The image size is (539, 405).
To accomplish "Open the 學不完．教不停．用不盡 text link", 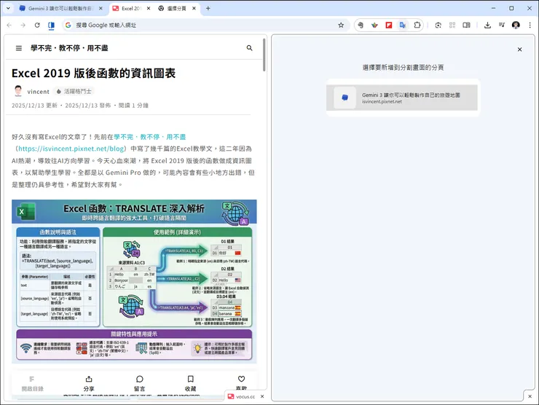I will pyautogui.click(x=150, y=137).
